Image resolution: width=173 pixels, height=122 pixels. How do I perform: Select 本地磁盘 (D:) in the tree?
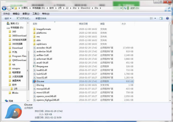coord(15,27)
